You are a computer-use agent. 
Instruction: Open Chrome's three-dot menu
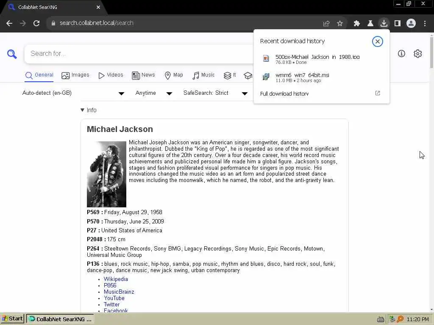tap(425, 24)
